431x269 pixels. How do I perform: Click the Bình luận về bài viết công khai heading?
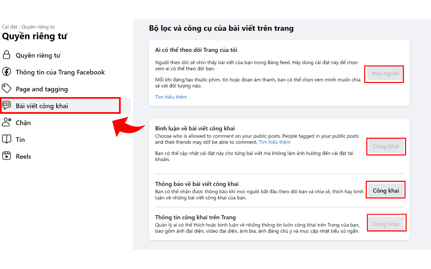tap(195, 128)
